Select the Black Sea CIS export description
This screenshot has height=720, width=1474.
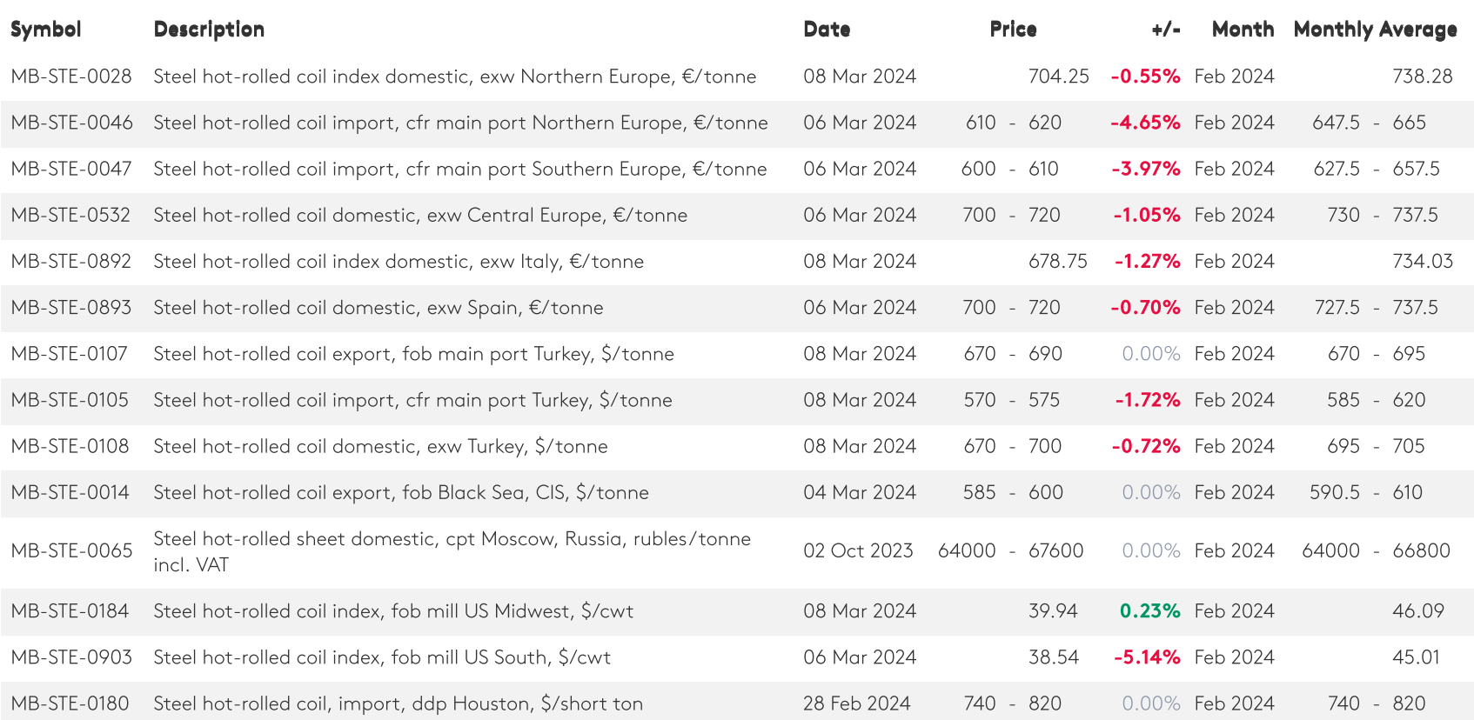pos(401,493)
